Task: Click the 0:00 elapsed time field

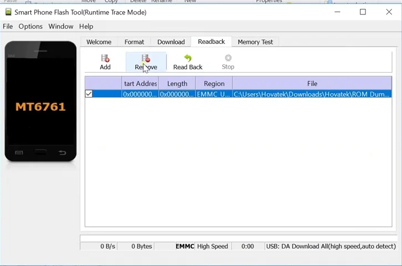Action: pyautogui.click(x=248, y=246)
